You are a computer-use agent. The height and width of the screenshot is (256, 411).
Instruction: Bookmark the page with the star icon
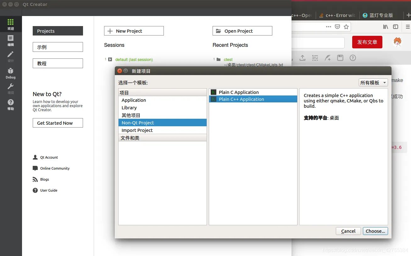[346, 27]
